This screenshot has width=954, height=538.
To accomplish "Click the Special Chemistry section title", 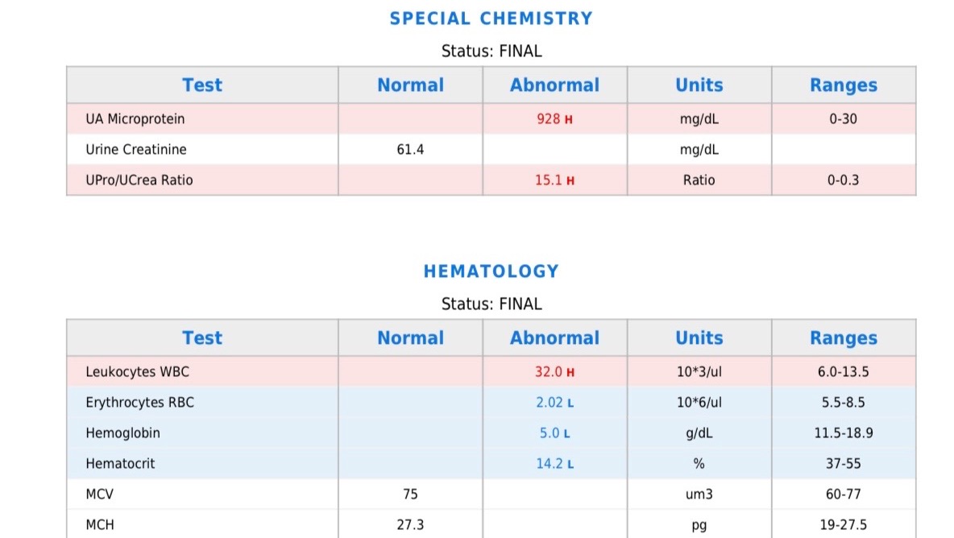I will tap(491, 19).
